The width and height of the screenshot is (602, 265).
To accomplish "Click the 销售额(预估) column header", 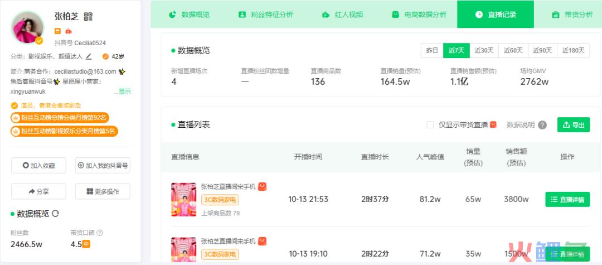I will click(516, 157).
